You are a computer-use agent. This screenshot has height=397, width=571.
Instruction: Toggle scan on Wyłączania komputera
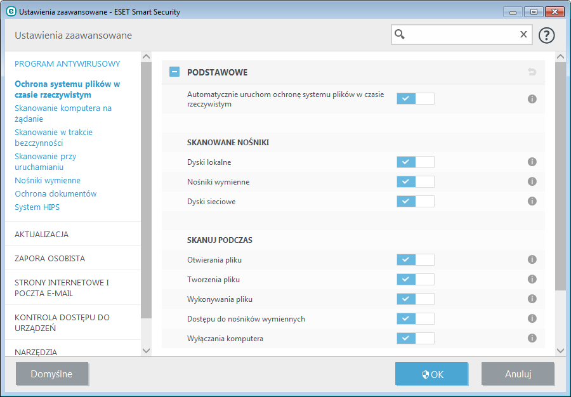point(416,339)
